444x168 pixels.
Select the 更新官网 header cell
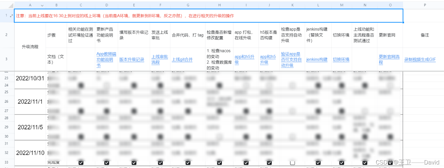tap(390, 35)
